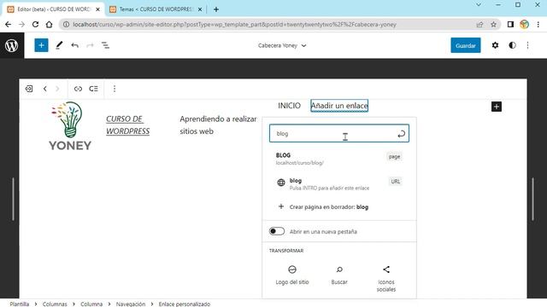The width and height of the screenshot is (547, 307).
Task: Reload the browser page
Action: (35, 25)
